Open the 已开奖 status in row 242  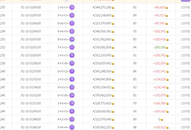click(x=185, y=127)
